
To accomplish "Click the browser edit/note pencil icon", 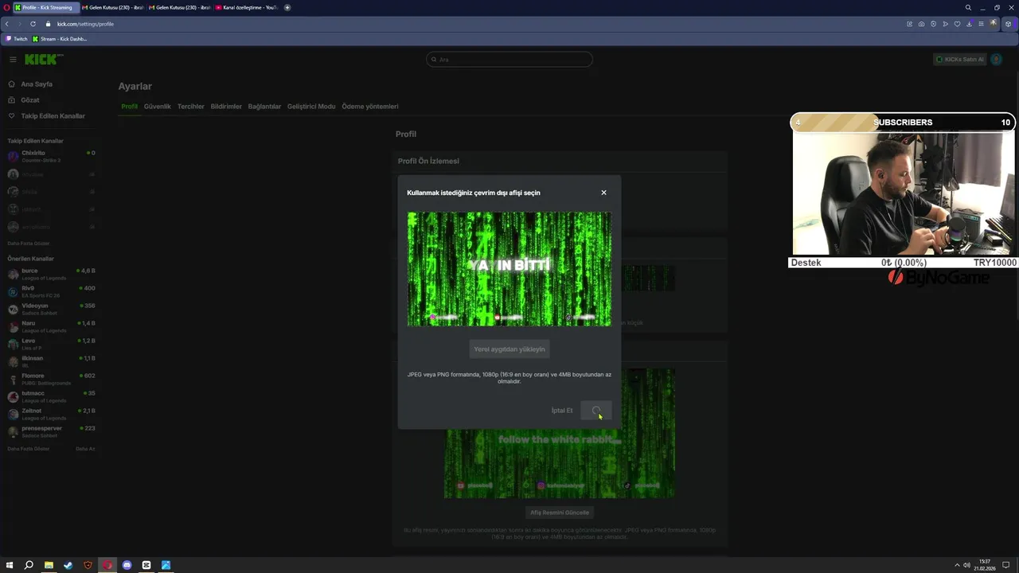I will [909, 24].
